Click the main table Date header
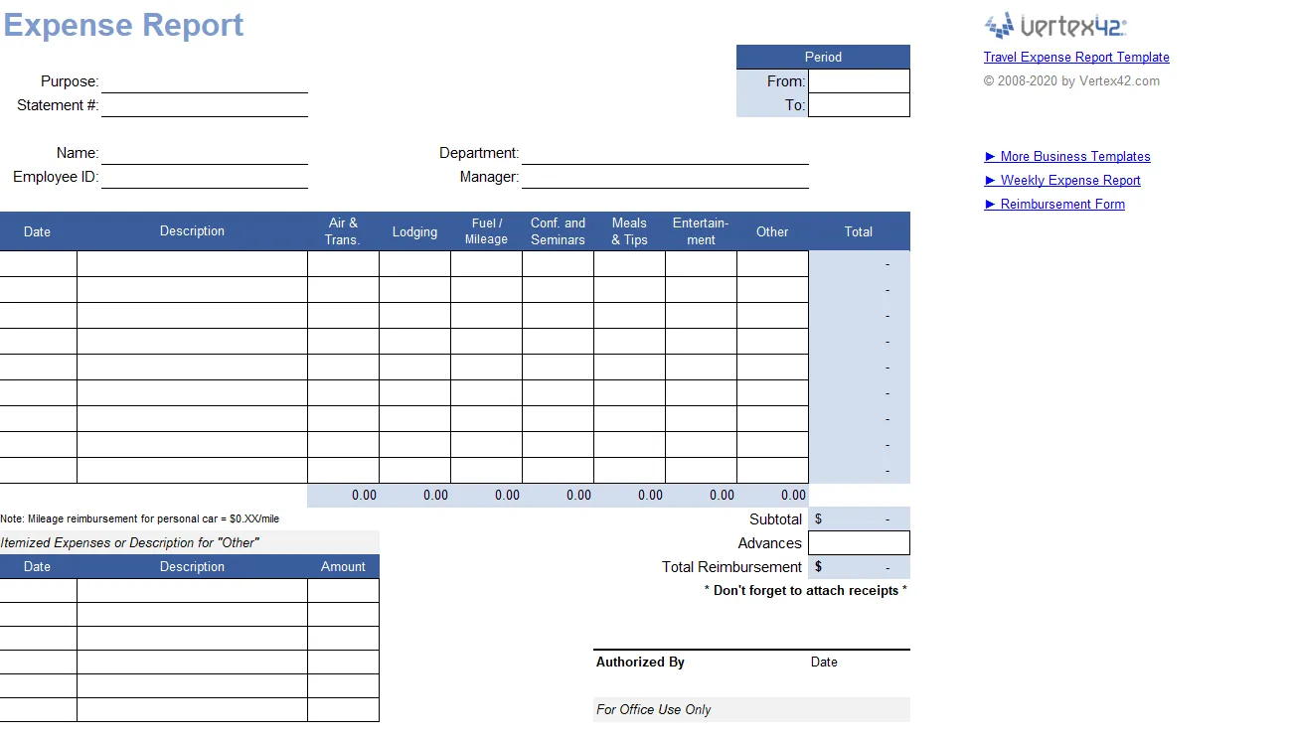This screenshot has width=1291, height=738. [x=38, y=231]
